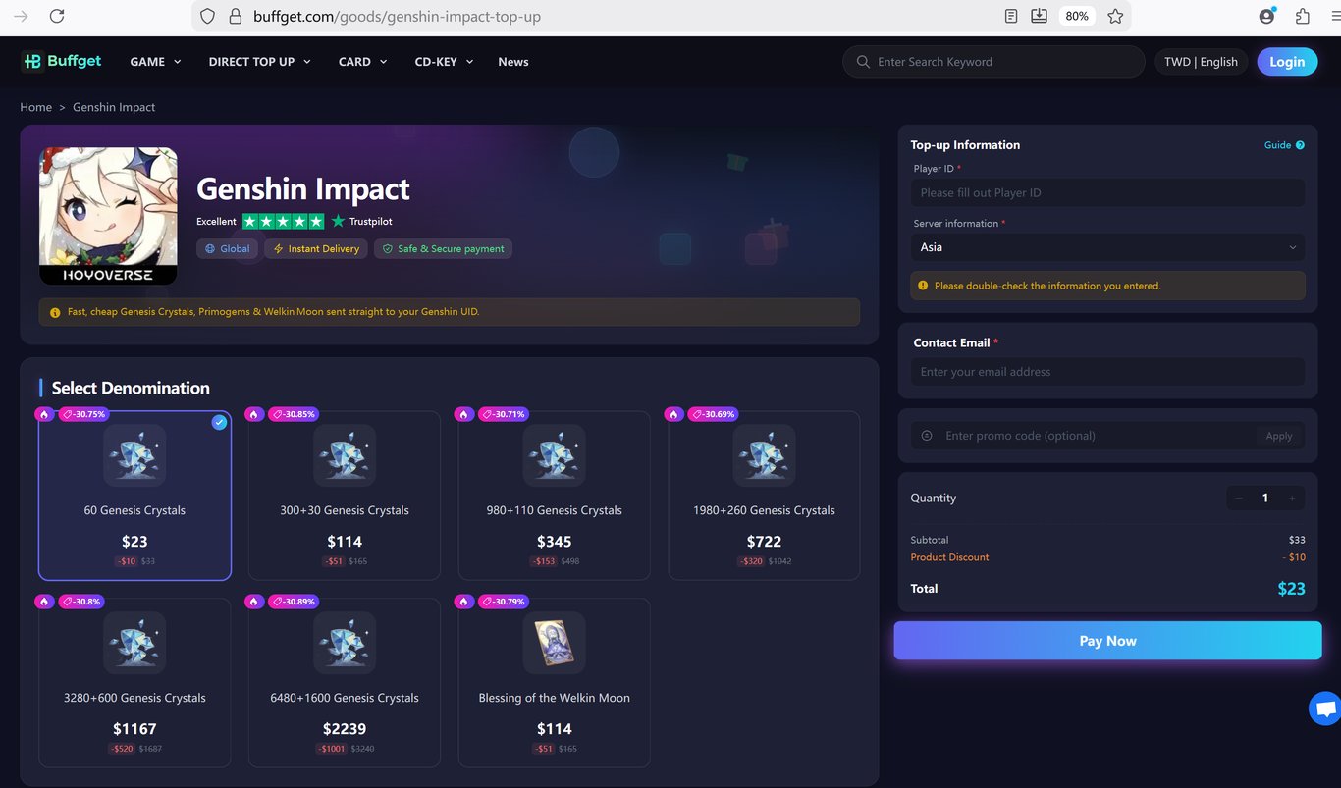Click the Genshin Impact breadcrumb
Viewport: 1341px width, 788px height.
pos(114,107)
